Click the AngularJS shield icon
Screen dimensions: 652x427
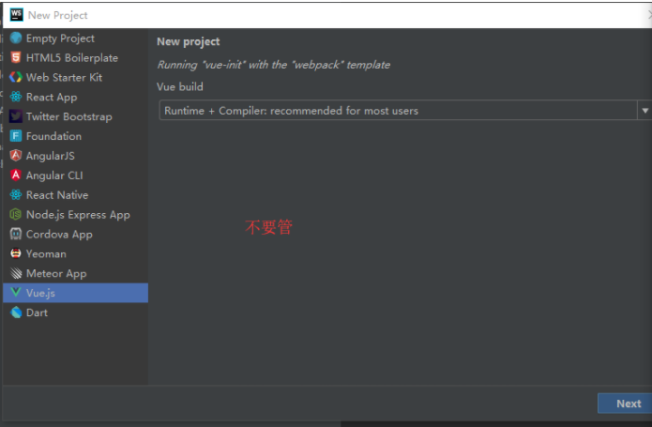(x=16, y=155)
